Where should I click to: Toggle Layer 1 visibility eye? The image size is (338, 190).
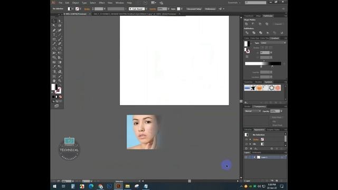pyautogui.click(x=246, y=157)
